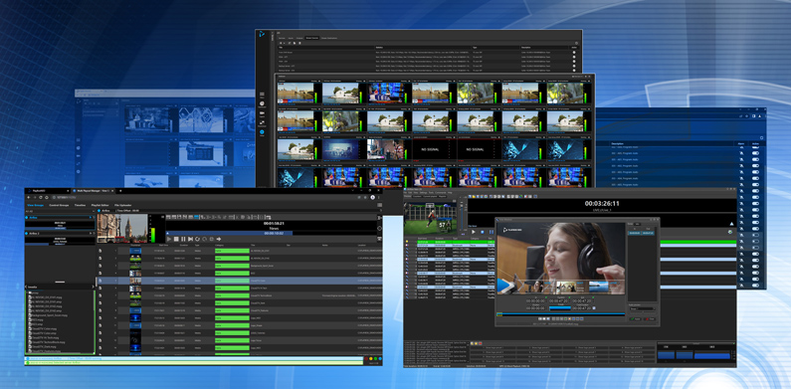Screen dimensions: 791x389
Task: Click red cancel button in clip trimmer
Action: click(650, 319)
